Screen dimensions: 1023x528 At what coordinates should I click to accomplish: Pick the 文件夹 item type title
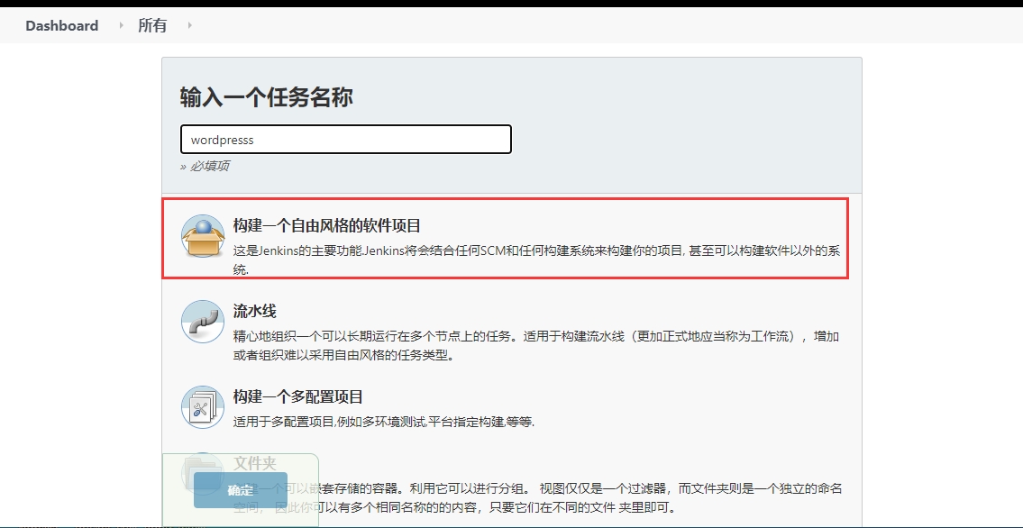(x=254, y=462)
